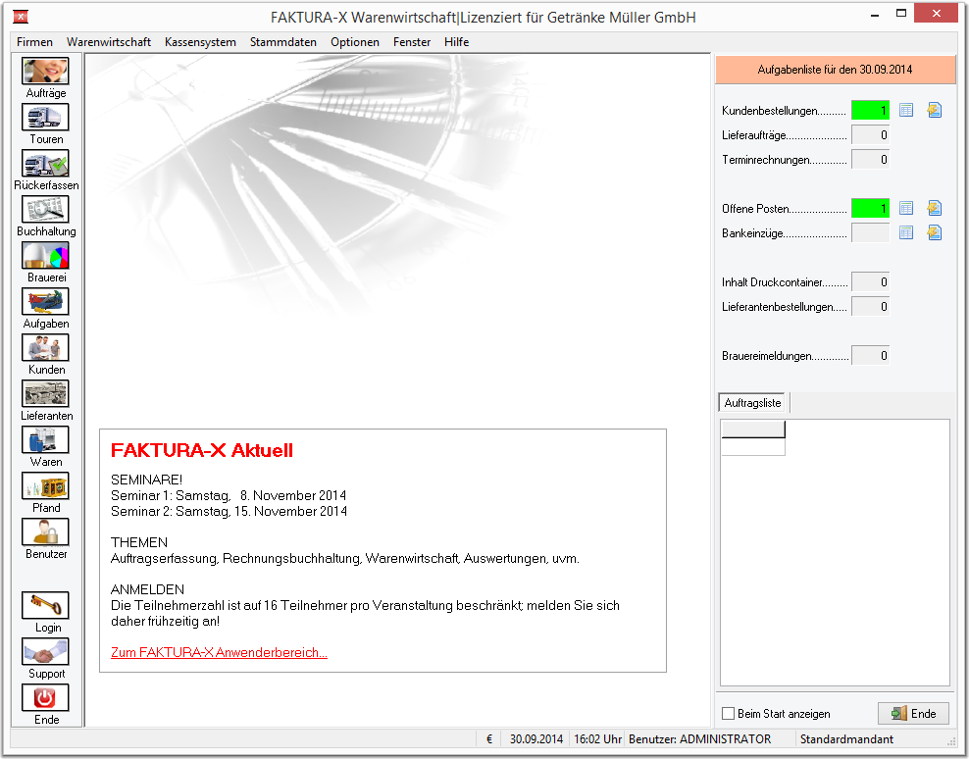Click the Ende button beside Beim Start anzeigen
969x759 pixels.
pyautogui.click(x=914, y=713)
